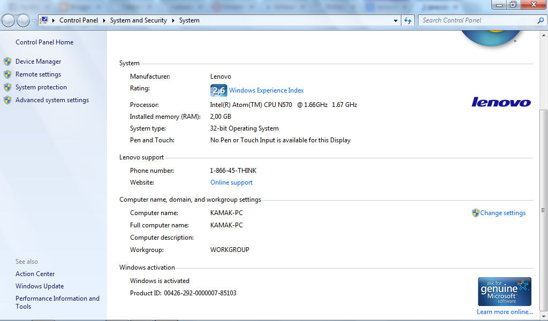The image size is (548, 321).
Task: Click the Forward navigation arrow button
Action: (23, 21)
